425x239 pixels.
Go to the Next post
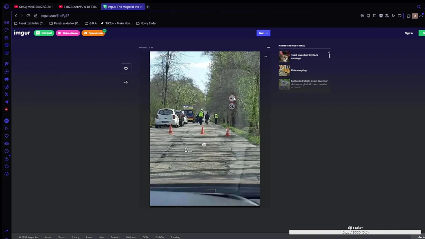point(263,33)
